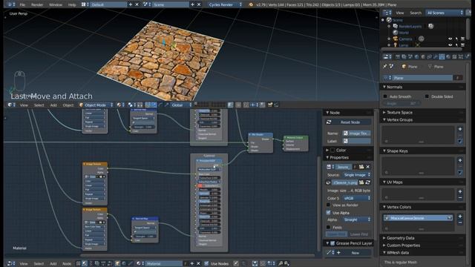Open viewport shading mode selector
Viewport: 475px width, 267px height.
click(x=120, y=105)
